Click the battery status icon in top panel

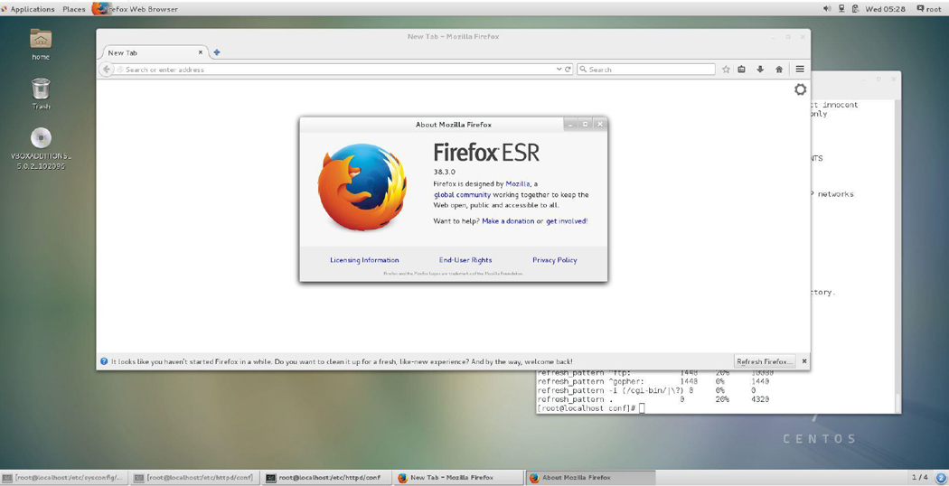[x=855, y=8]
